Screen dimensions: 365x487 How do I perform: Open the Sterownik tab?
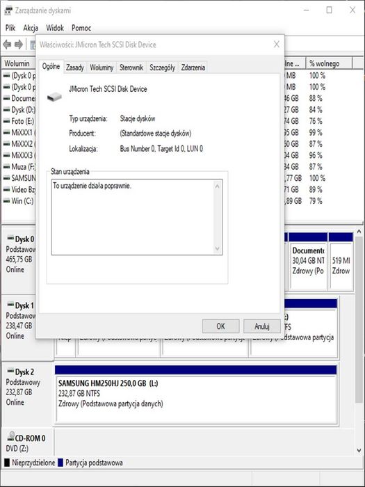(131, 67)
